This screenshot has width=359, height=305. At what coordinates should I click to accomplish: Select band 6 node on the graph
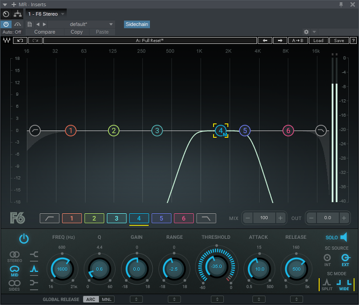tap(288, 131)
